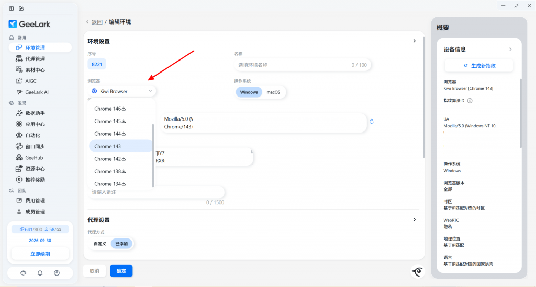The image size is (536, 287).
Task: Open the user account icon
Action: point(57,273)
